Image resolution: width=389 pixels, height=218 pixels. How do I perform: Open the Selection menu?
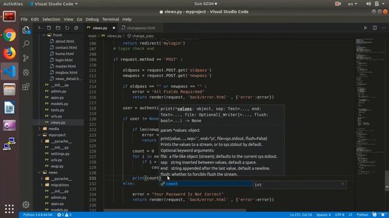[x=51, y=19]
